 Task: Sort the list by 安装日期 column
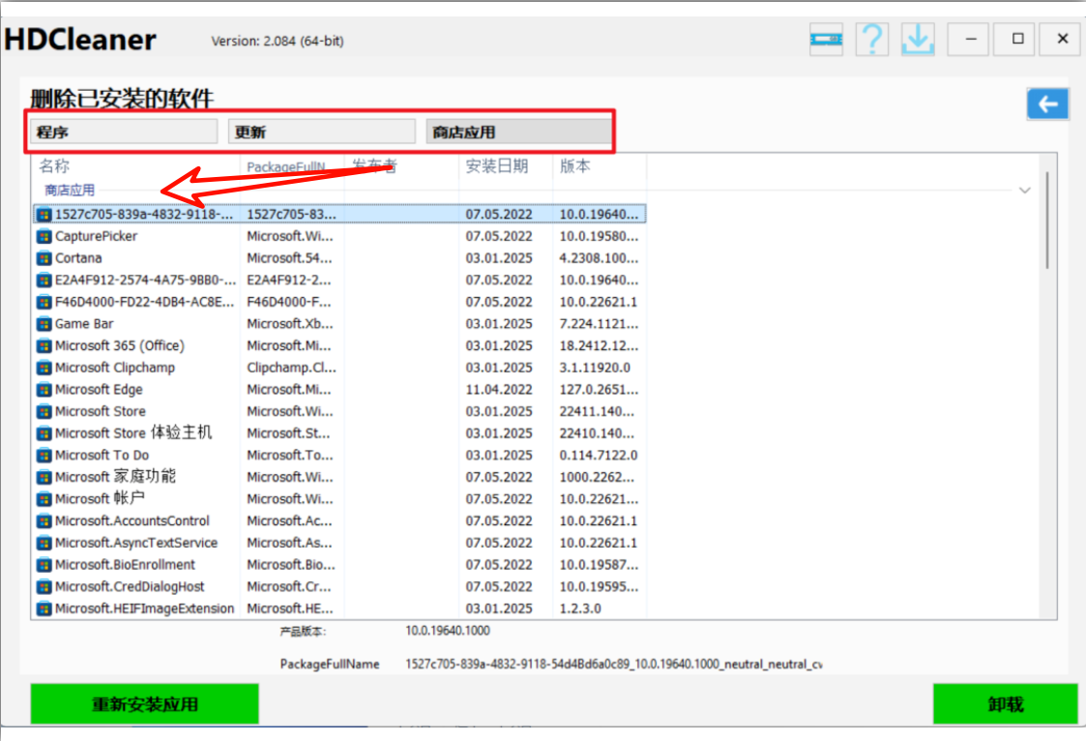[x=499, y=165]
